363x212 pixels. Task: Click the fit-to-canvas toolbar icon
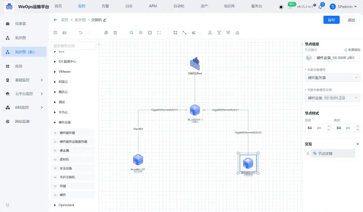coord(150,33)
